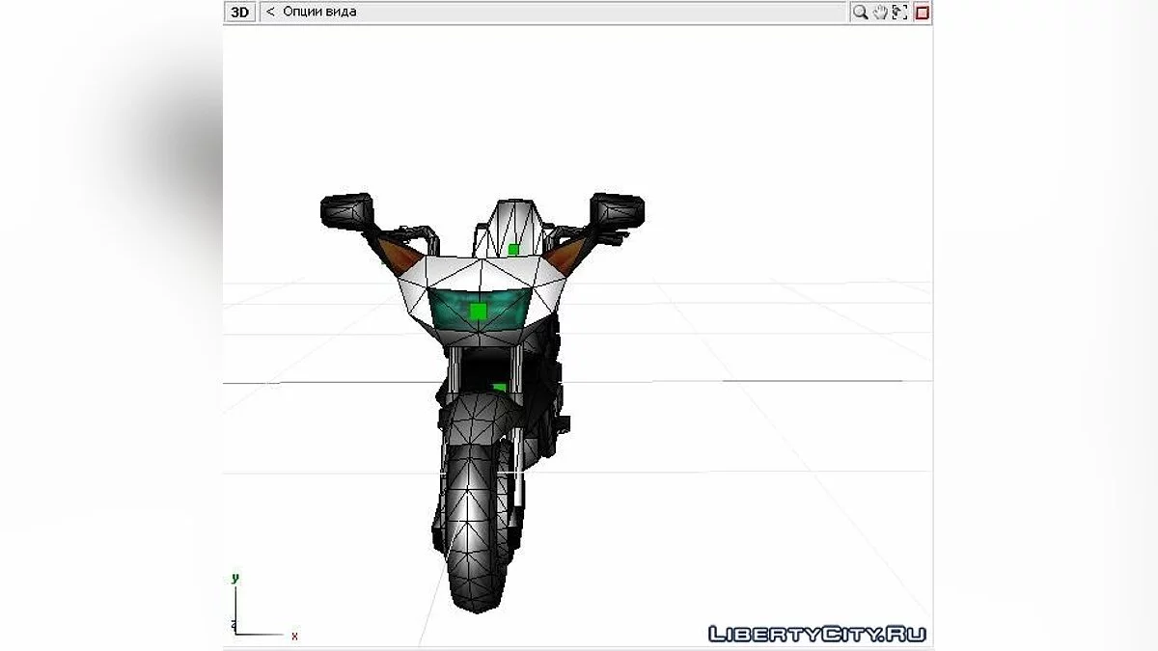This screenshot has height=651, width=1158.
Task: Click the 3D viewport mode button
Action: (x=240, y=12)
